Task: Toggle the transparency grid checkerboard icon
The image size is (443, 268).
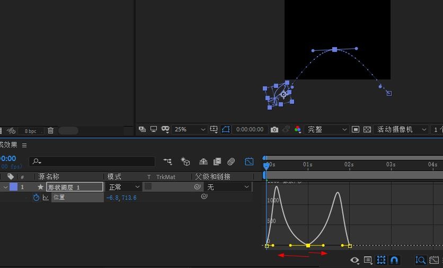Action: coord(367,129)
